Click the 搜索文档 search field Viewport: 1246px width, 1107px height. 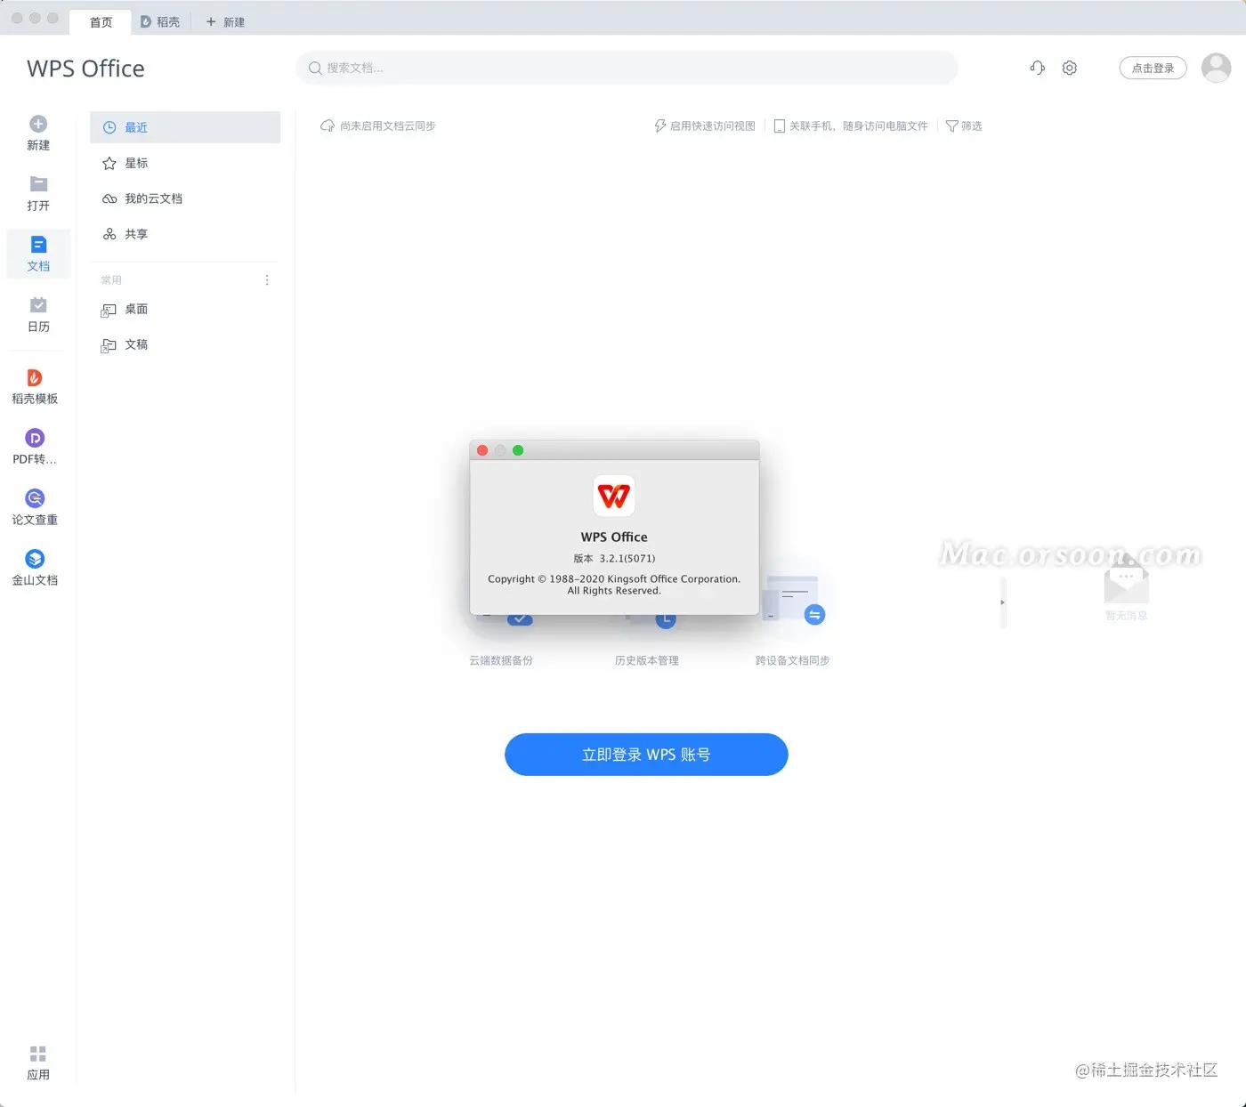[627, 68]
